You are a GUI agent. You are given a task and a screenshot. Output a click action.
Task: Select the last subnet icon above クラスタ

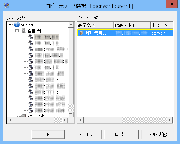(x=31, y=110)
